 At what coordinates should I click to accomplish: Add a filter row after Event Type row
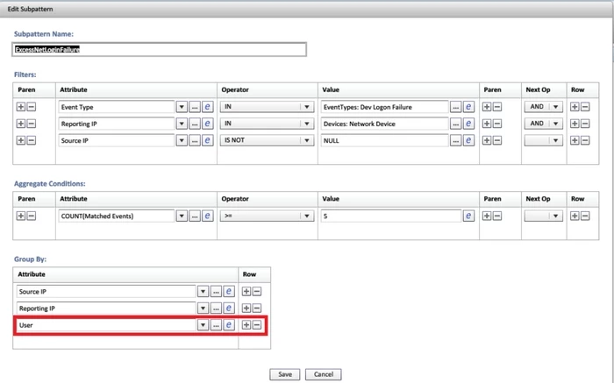pyautogui.click(x=575, y=107)
